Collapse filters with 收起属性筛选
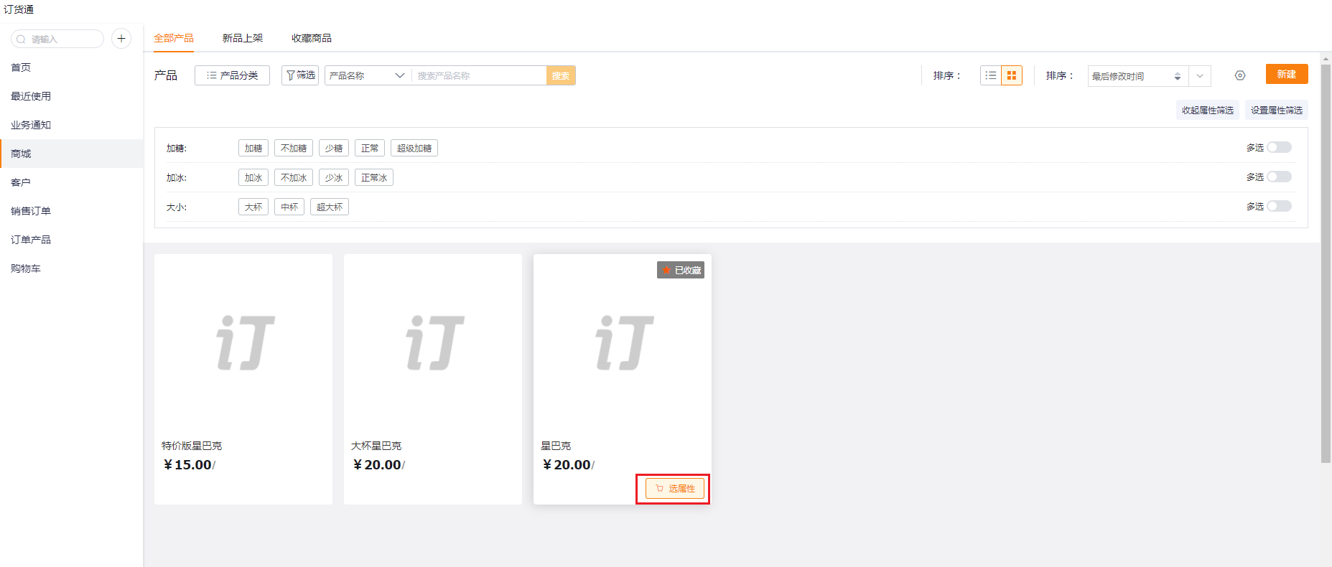The image size is (1332, 567). pyautogui.click(x=1208, y=110)
